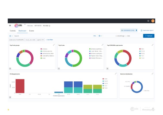This screenshot has height=115, width=163.
Task: Select 10.6.1 in the Top 5 PCI DSS legend
Action: [142, 49]
